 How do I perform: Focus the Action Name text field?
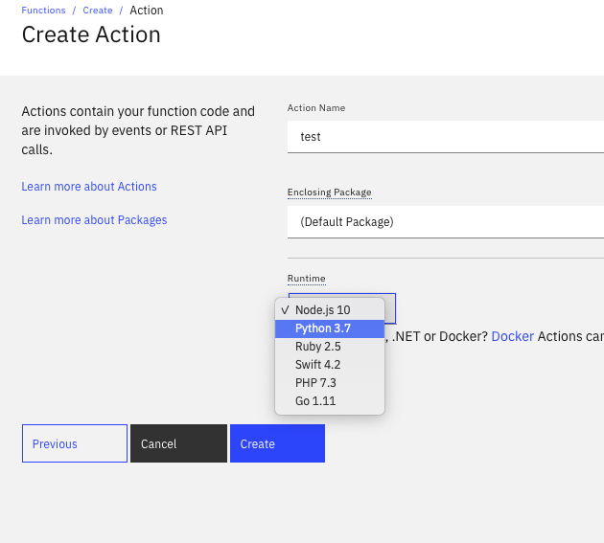(446, 137)
